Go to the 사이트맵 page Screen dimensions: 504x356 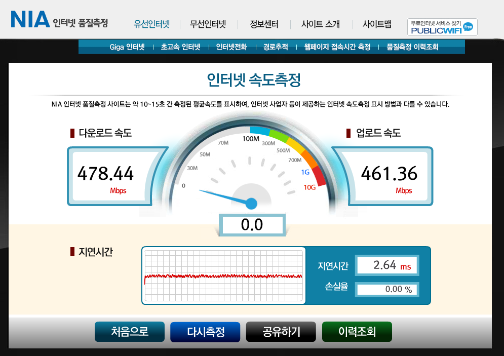[377, 24]
